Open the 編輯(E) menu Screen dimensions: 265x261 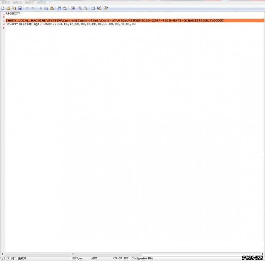(17, 2)
